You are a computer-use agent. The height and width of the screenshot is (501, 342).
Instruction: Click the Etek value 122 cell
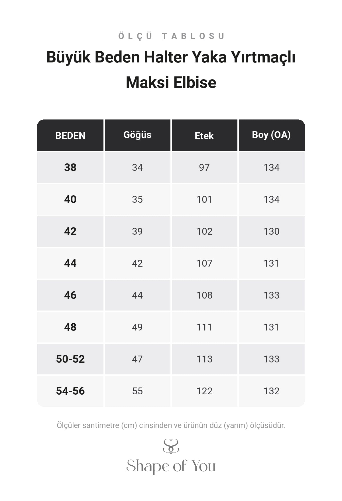[204, 391]
